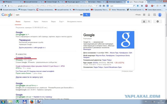
Task: Open Nexus 4 Android 5.0 4PDA news link
Action: (x=40, y=66)
